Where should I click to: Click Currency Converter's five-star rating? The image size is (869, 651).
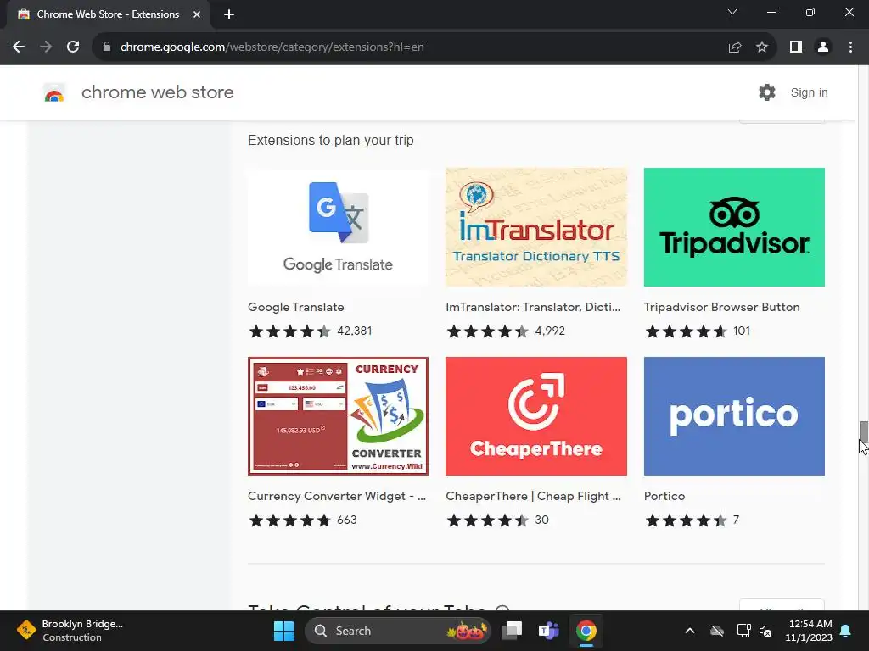pyautogui.click(x=290, y=520)
